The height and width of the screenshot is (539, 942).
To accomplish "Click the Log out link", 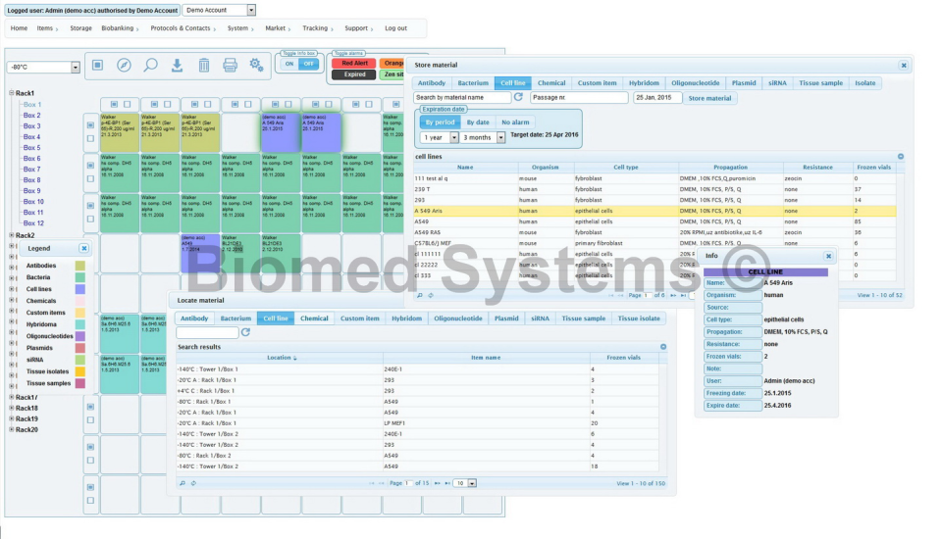I will point(395,28).
